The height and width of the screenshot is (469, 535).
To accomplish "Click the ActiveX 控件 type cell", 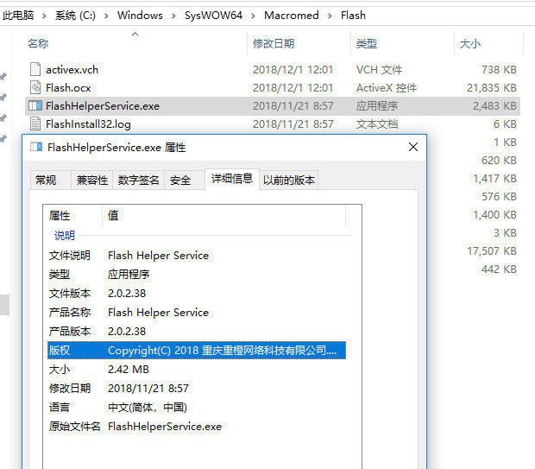I will 387,88.
